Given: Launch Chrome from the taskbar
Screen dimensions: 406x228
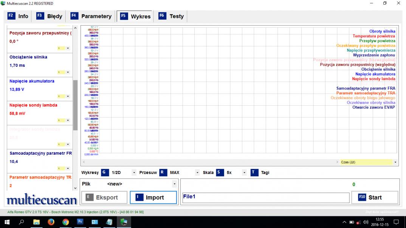Looking at the screenshot, I should coord(65,222).
